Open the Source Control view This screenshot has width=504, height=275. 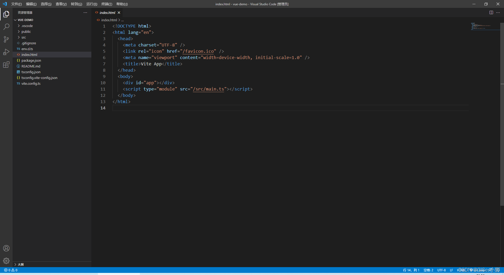[x=6, y=39]
